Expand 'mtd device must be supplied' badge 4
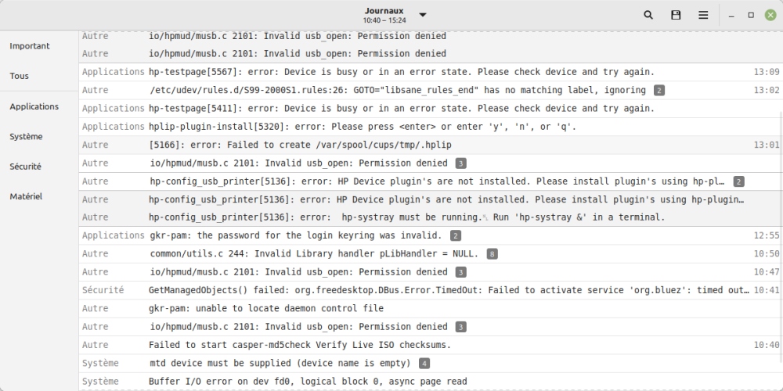The height and width of the screenshot is (391, 783). click(x=424, y=364)
